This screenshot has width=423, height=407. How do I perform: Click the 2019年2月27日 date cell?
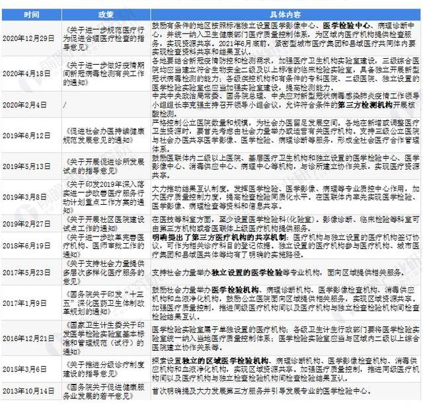tap(31, 224)
